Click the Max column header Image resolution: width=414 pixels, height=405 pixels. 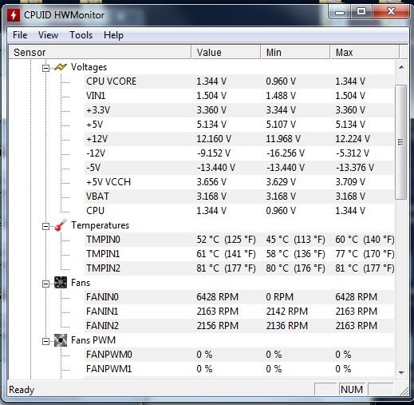click(x=365, y=52)
